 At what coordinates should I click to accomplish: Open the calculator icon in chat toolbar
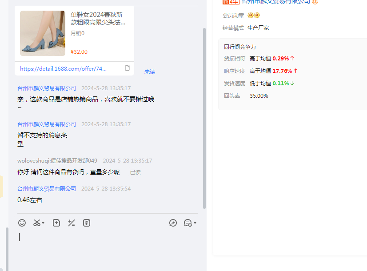point(71,223)
